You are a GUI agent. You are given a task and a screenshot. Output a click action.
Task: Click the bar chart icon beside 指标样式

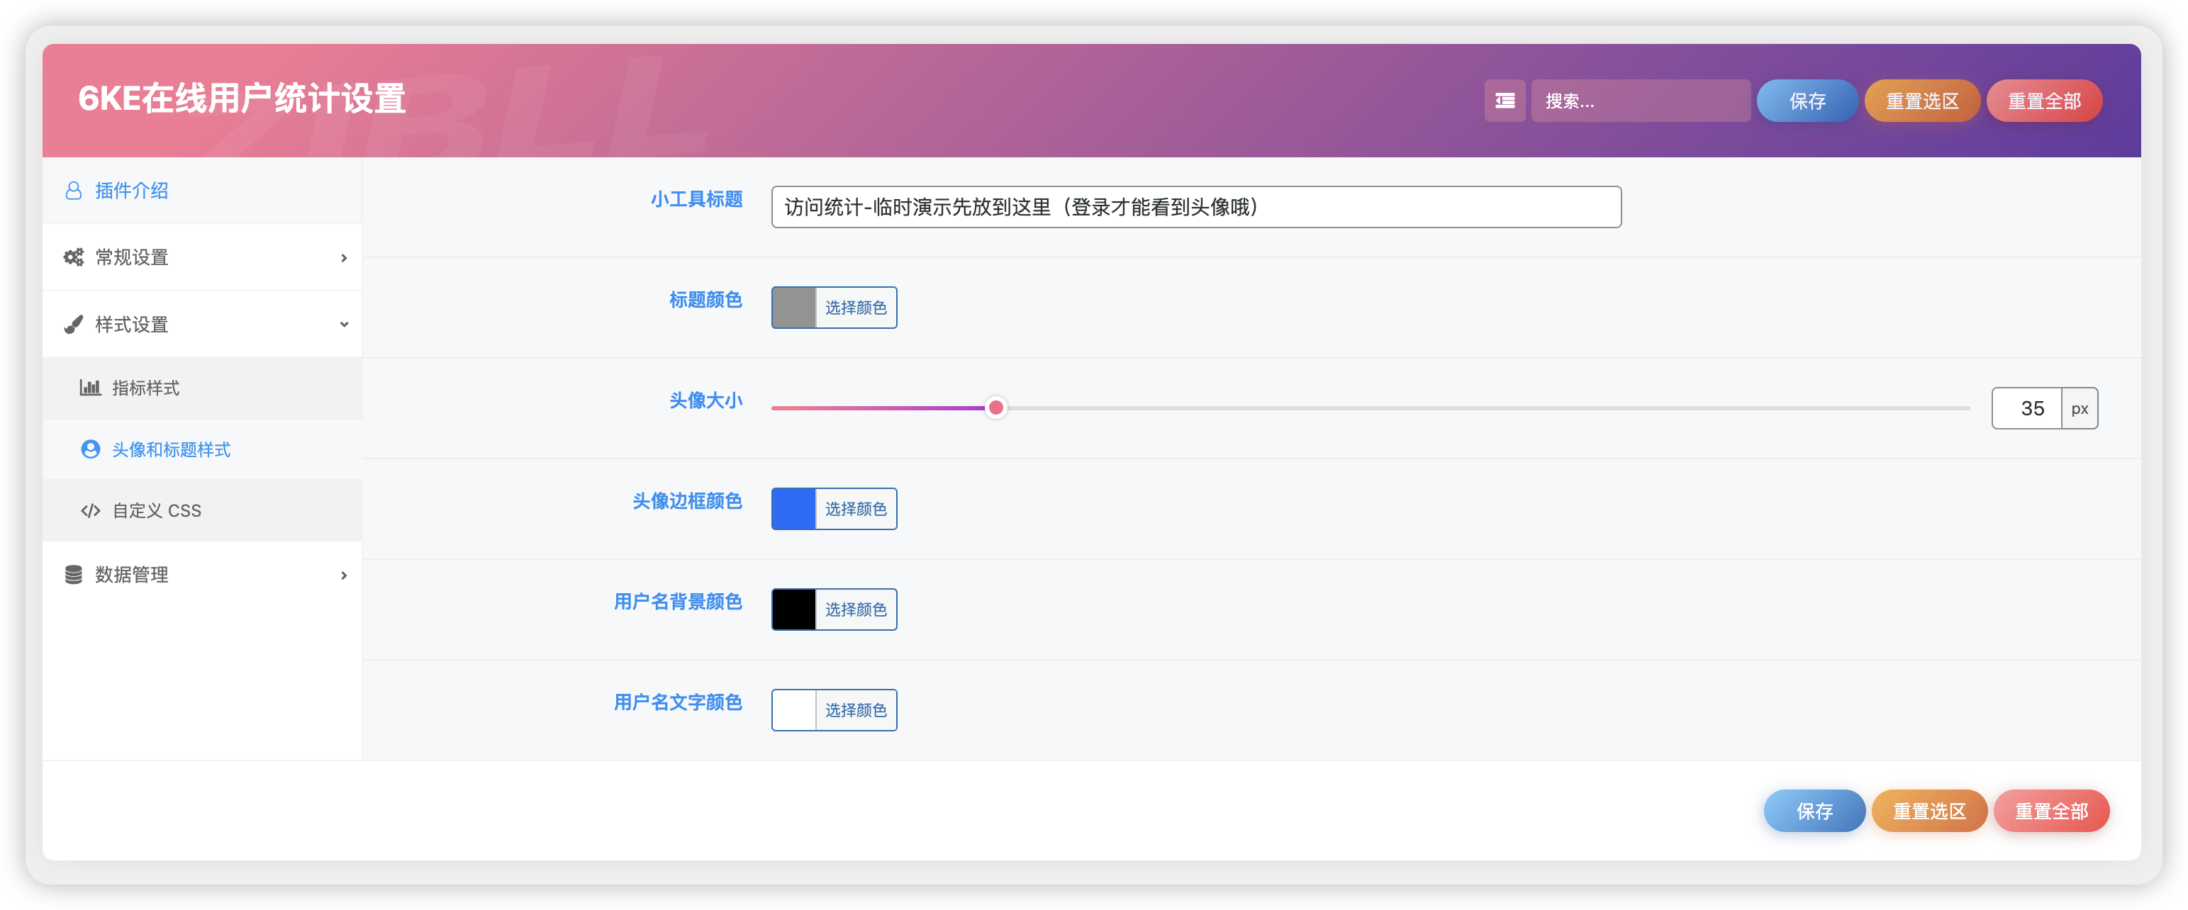click(x=91, y=387)
